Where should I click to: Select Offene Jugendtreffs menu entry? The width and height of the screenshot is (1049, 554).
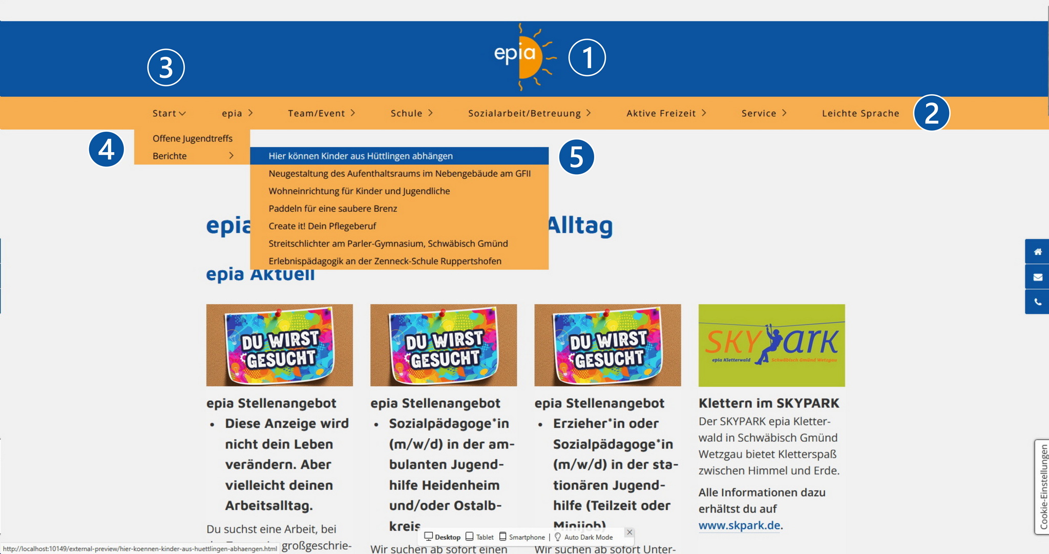[x=192, y=138]
